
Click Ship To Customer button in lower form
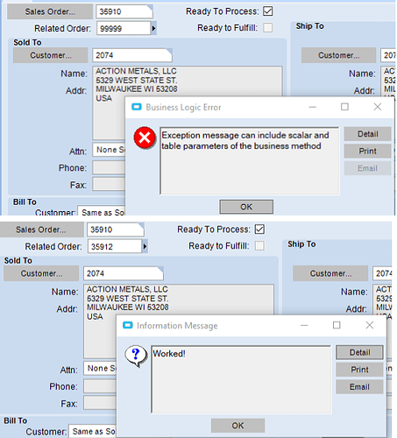point(330,273)
